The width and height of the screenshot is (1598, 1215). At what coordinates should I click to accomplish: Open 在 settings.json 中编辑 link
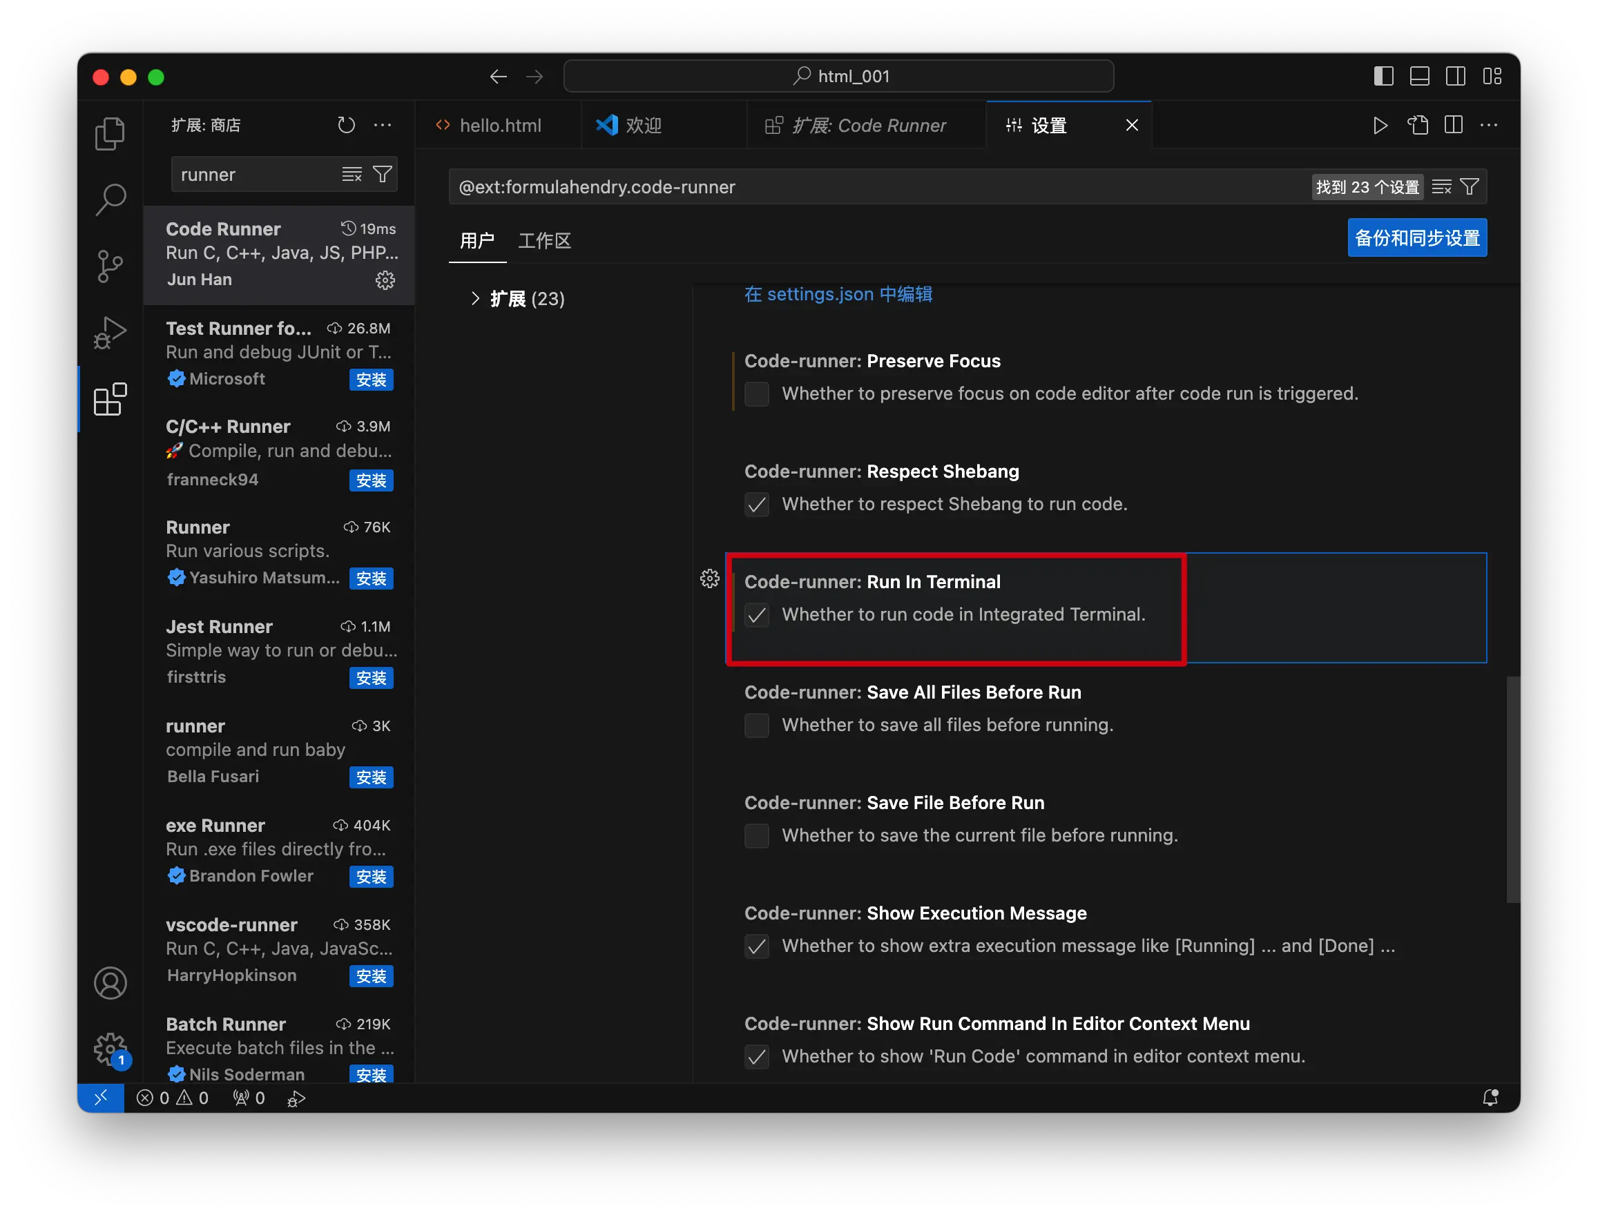tap(838, 294)
